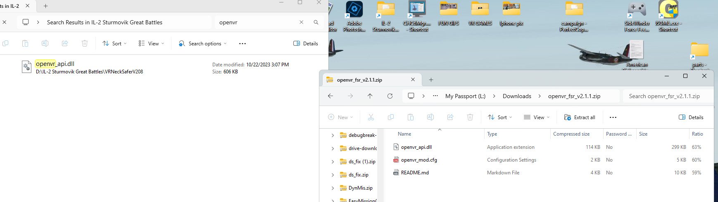Expand hidden path in the zip address bar
Image resolution: width=718 pixels, height=202 pixels.
(x=435, y=96)
